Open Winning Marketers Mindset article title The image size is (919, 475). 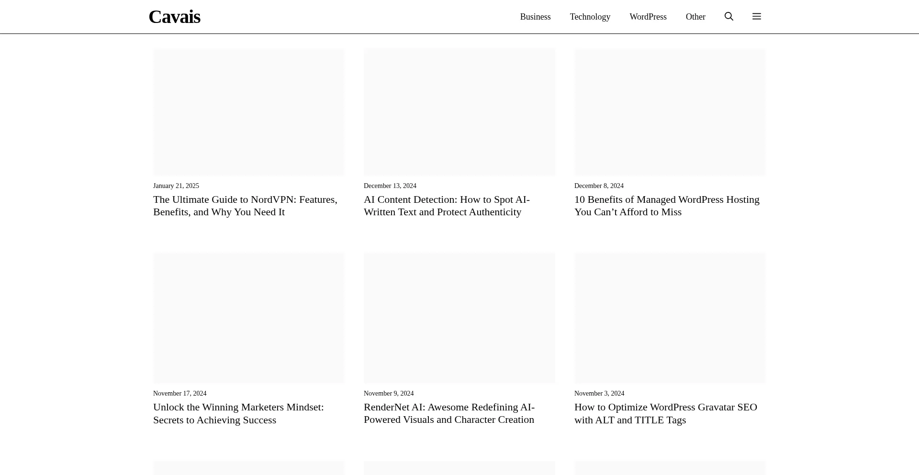coord(238,413)
